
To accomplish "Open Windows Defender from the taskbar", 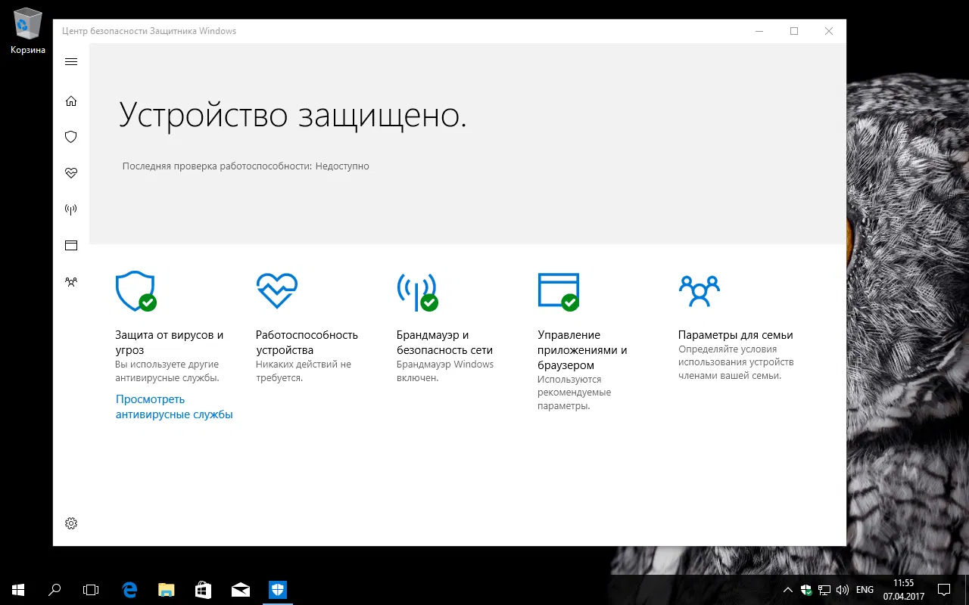I will 277,589.
